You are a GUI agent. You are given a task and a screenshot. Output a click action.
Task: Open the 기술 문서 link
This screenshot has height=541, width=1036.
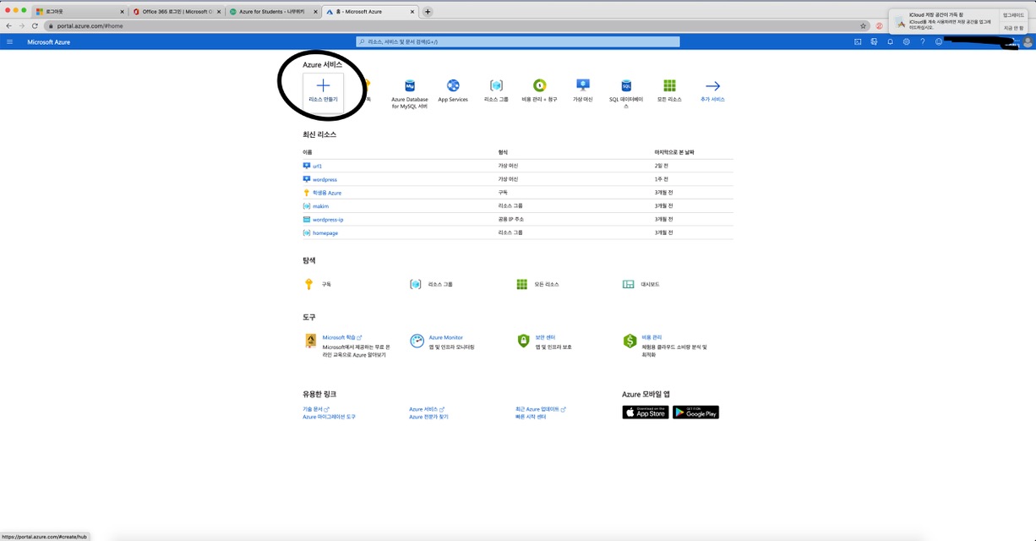click(316, 409)
